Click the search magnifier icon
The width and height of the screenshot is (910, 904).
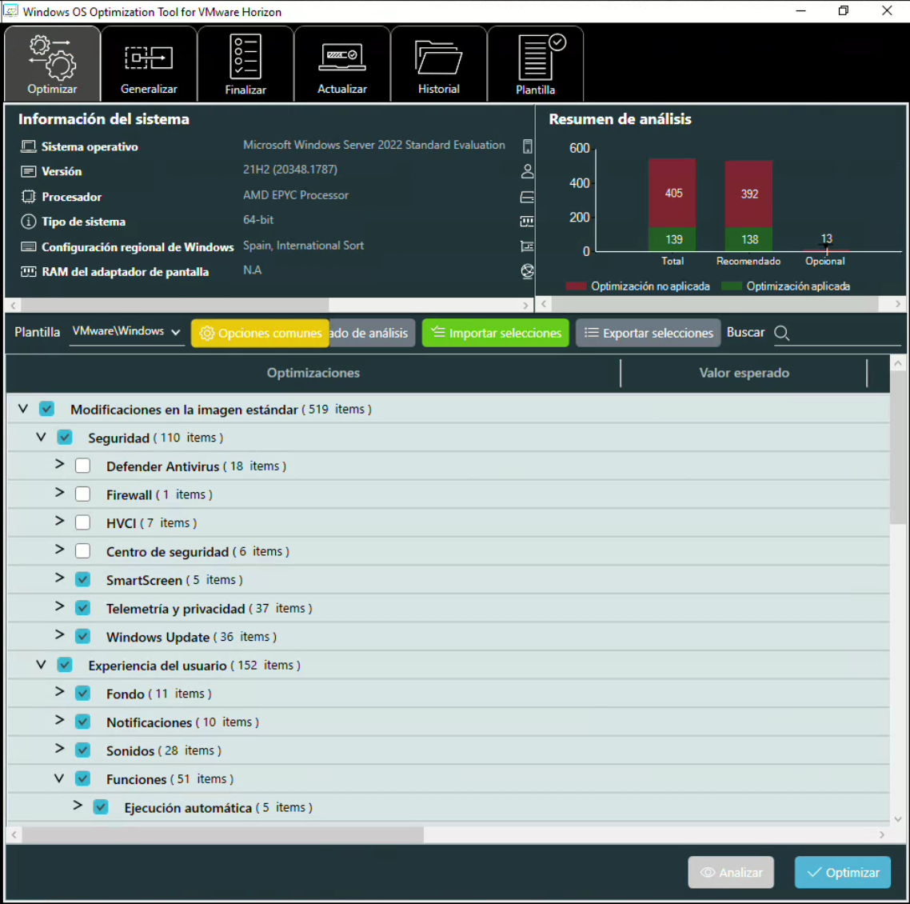click(782, 333)
